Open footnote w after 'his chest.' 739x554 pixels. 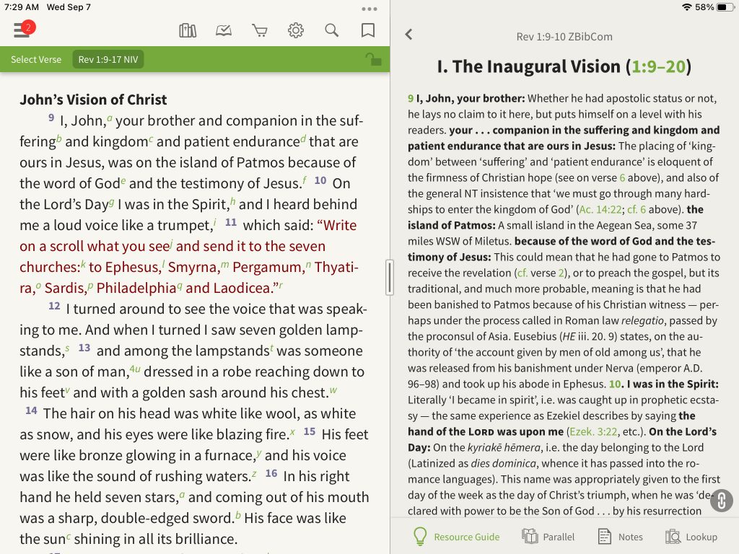333,390
